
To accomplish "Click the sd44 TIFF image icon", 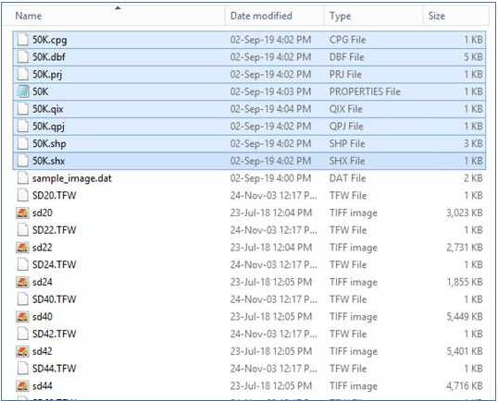I will click(22, 386).
